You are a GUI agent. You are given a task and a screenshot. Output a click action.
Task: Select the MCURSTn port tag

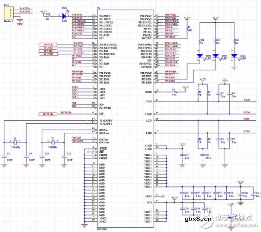pyautogui.click(x=47, y=114)
